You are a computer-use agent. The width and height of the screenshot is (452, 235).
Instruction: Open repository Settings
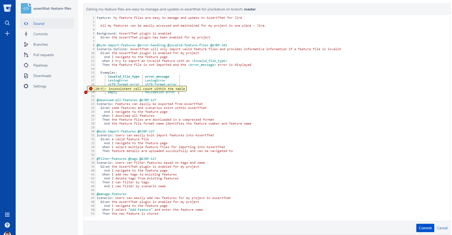pyautogui.click(x=47, y=86)
